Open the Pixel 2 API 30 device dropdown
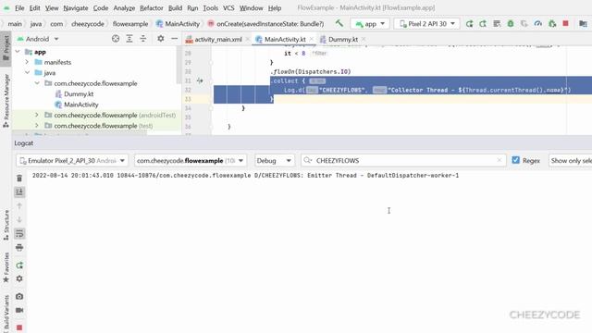 tap(427, 24)
